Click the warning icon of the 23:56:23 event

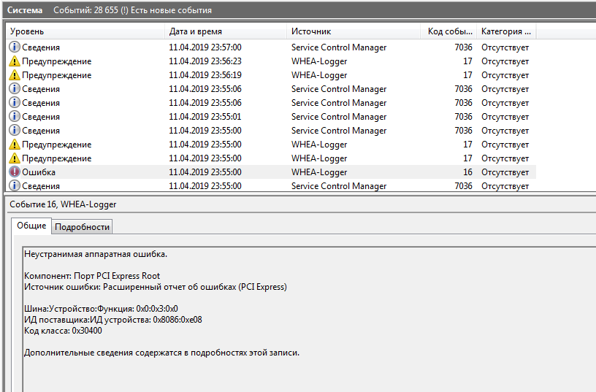tap(14, 61)
